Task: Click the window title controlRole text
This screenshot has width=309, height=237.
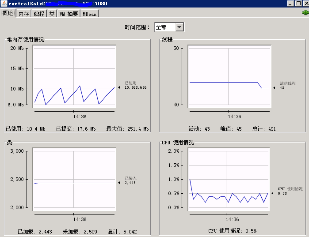Action: coord(58,4)
